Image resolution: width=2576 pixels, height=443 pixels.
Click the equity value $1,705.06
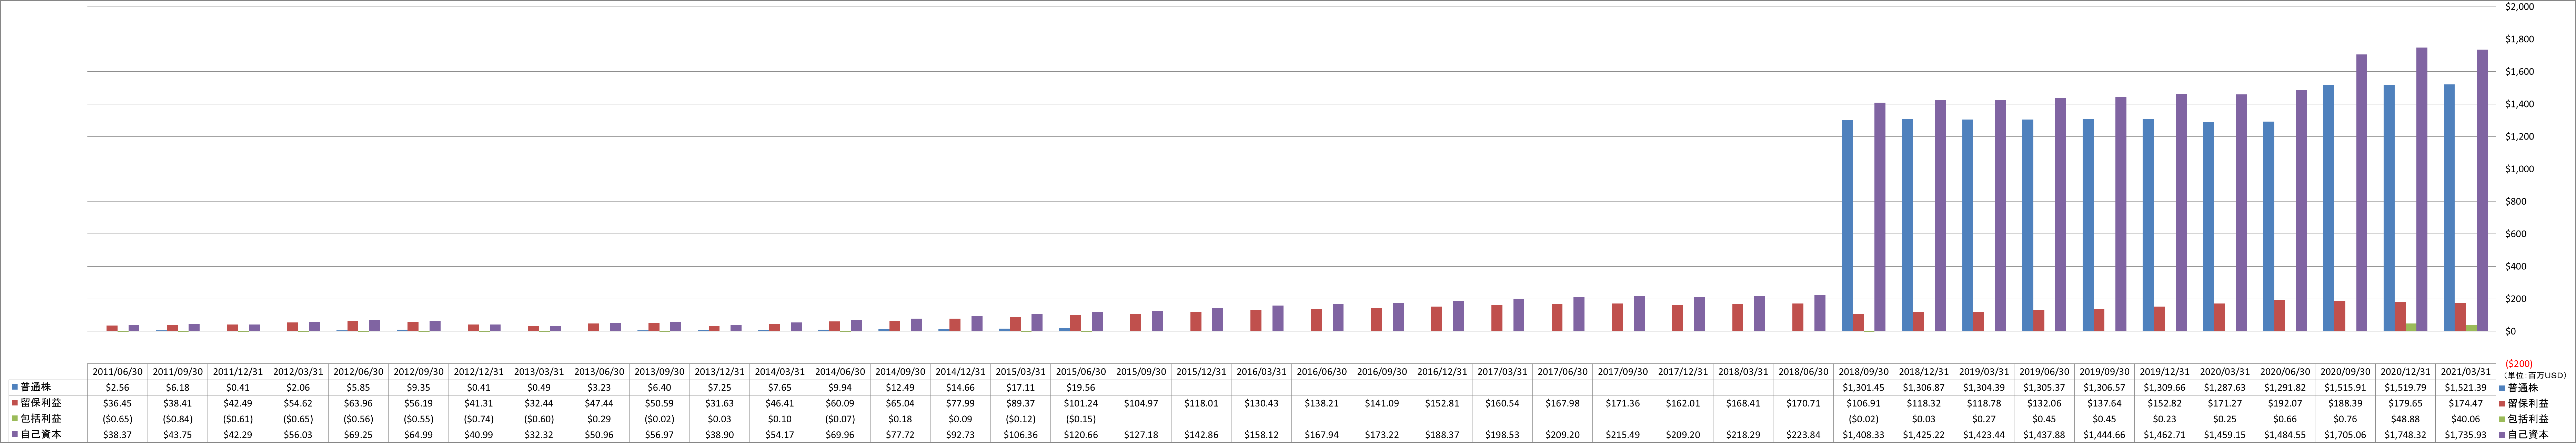2345,435
